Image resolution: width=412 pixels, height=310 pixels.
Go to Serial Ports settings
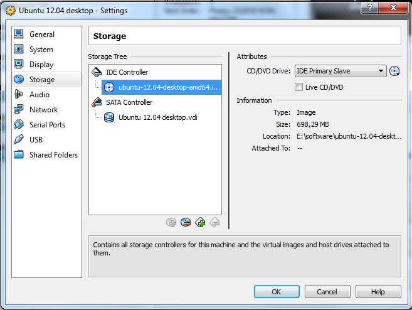(x=46, y=124)
